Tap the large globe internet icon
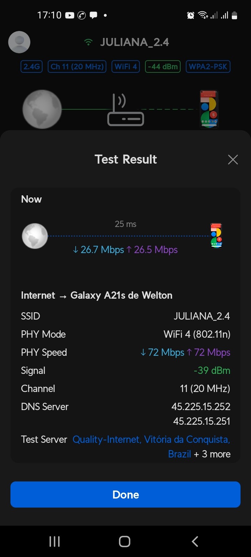The width and height of the screenshot is (251, 557). (42, 109)
